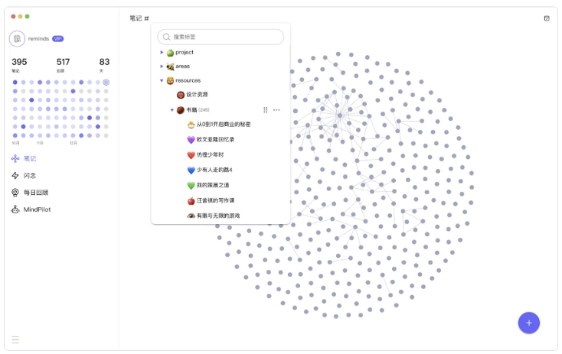The image size is (562, 354).
Task: Click the reminds profile avatar
Action: click(x=17, y=39)
